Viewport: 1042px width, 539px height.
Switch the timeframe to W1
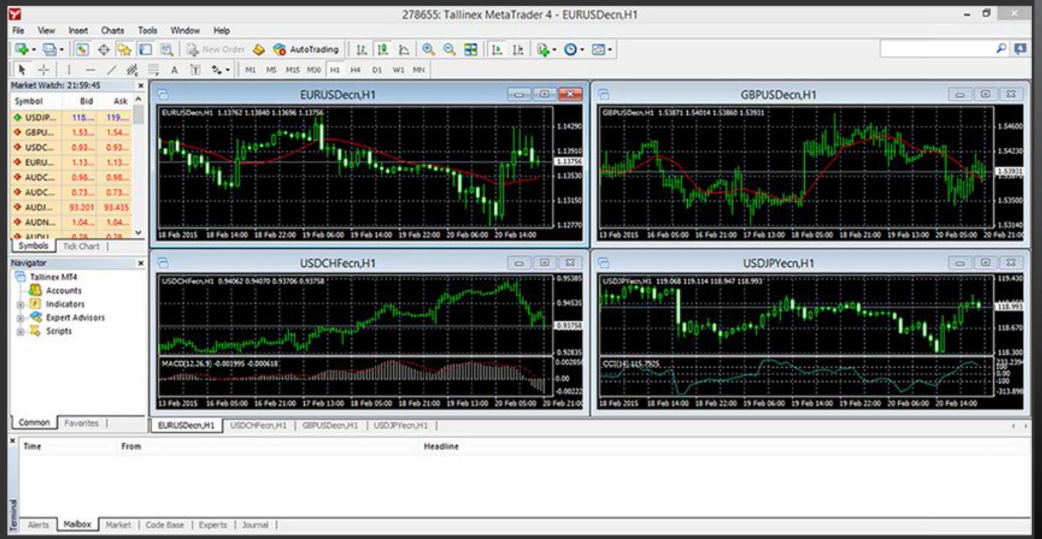398,69
